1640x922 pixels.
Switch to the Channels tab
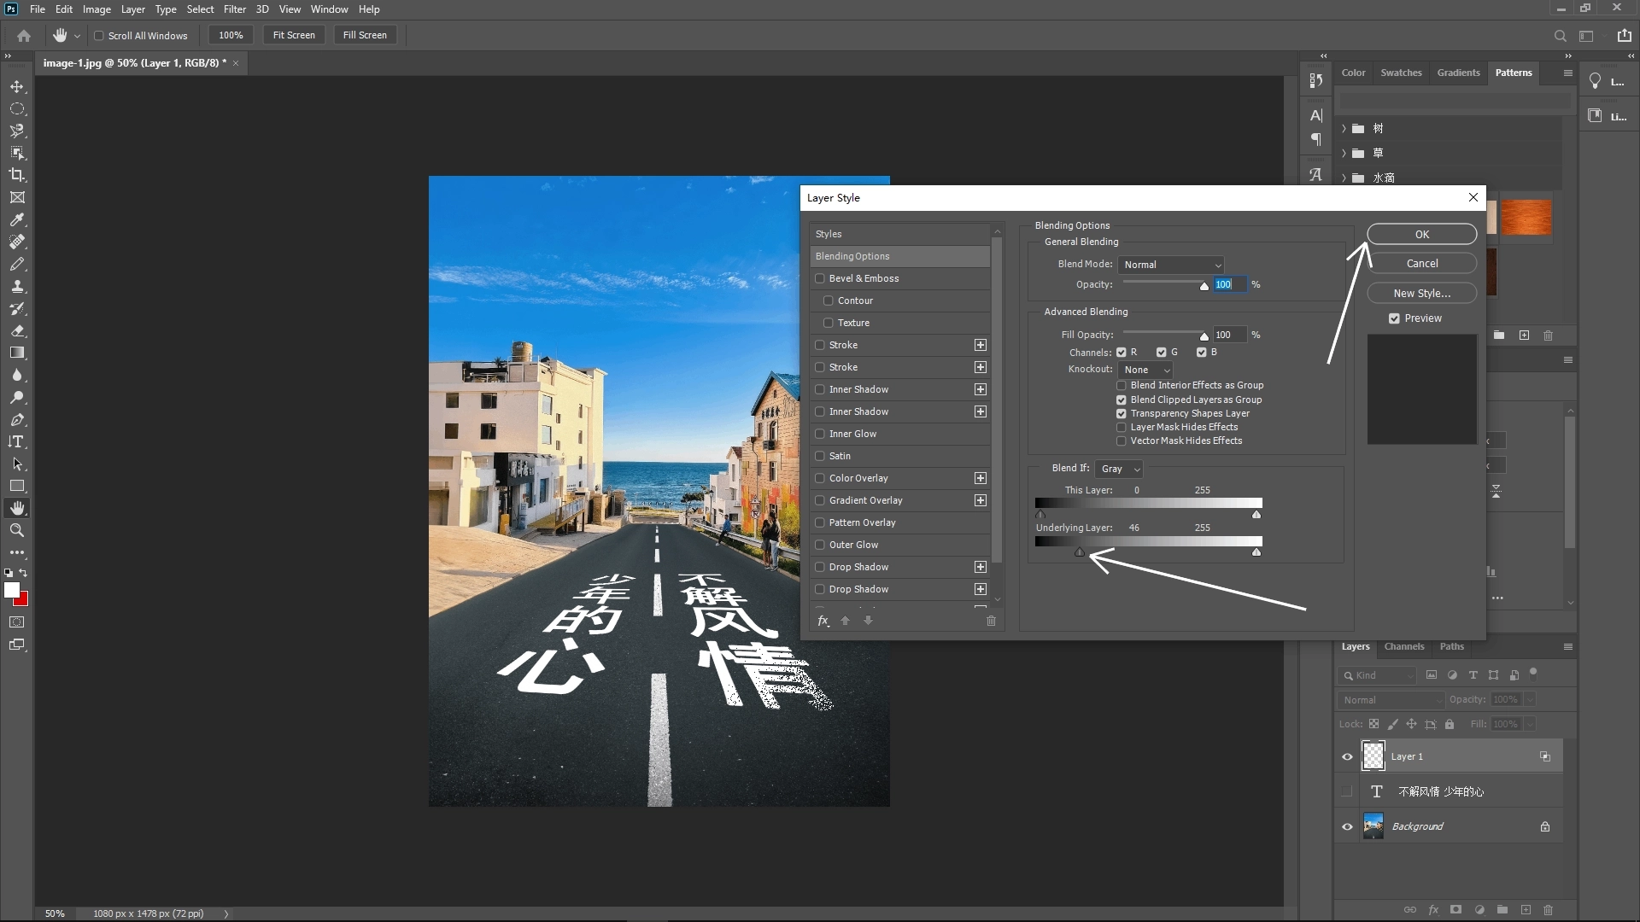tap(1404, 646)
